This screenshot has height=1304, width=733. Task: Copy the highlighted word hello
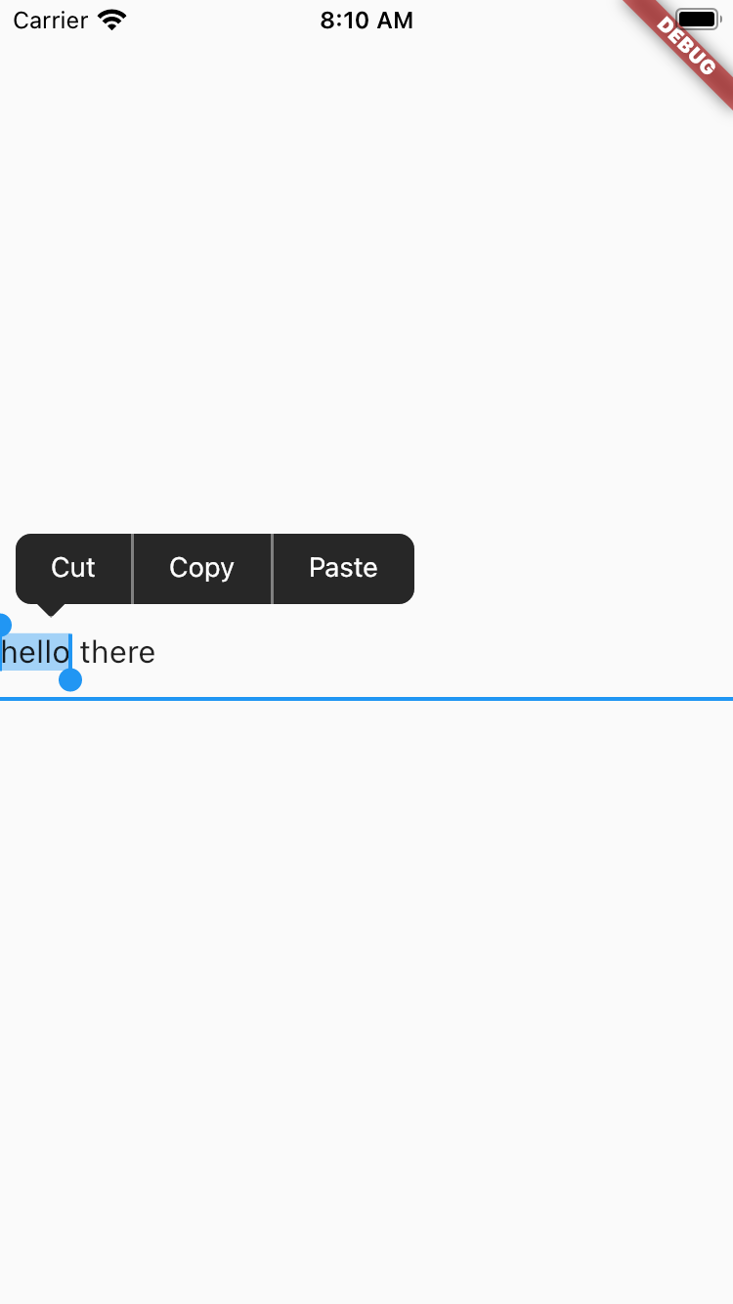tap(201, 568)
